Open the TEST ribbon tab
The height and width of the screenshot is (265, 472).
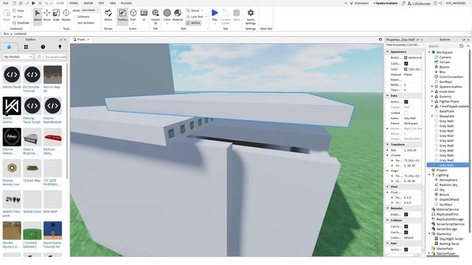click(x=101, y=3)
